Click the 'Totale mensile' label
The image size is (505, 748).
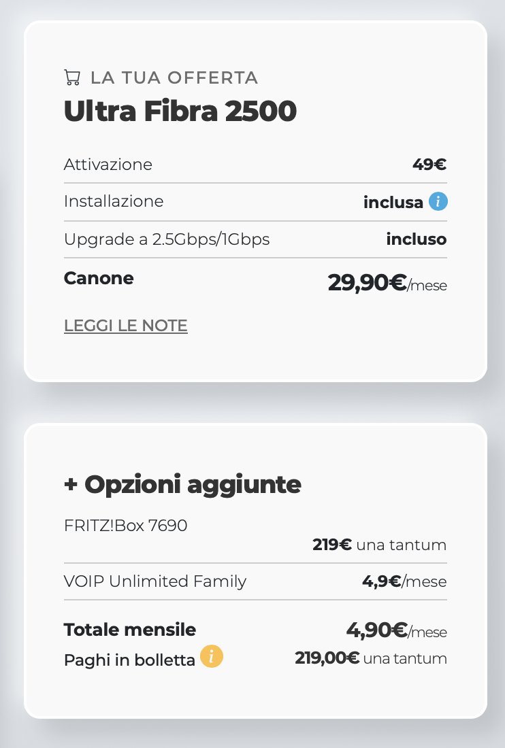[130, 630]
